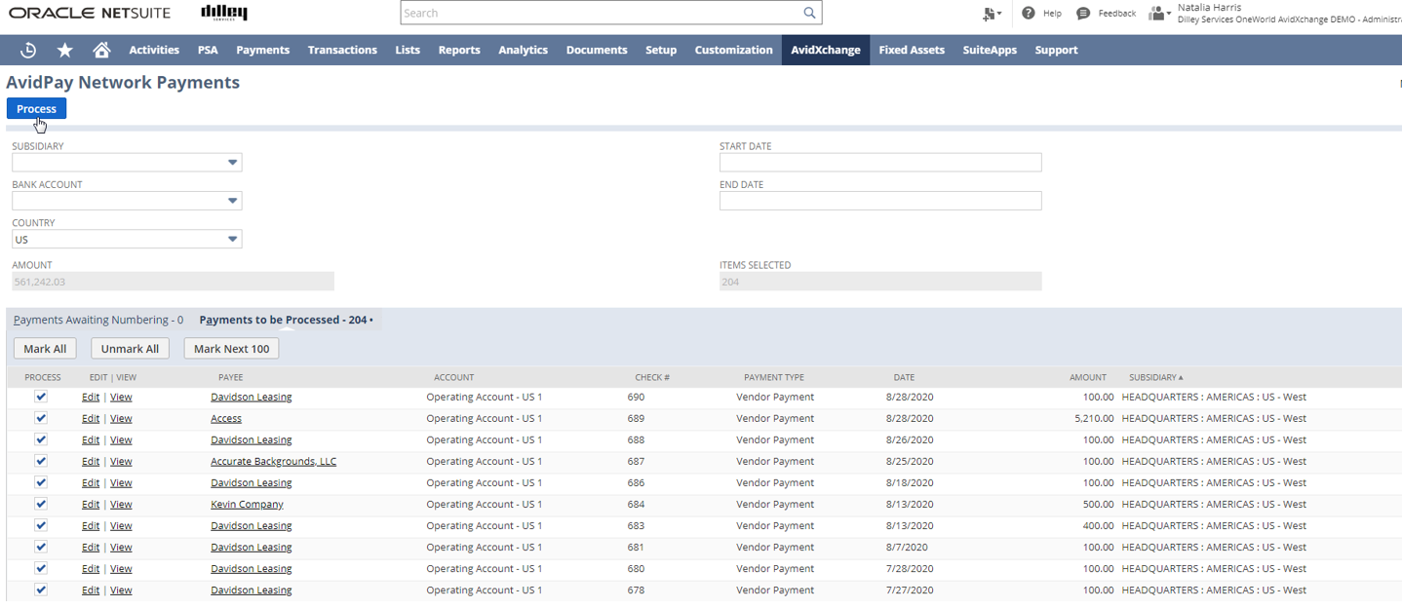
Task: Uncheck Process for check 681
Action: coord(41,547)
